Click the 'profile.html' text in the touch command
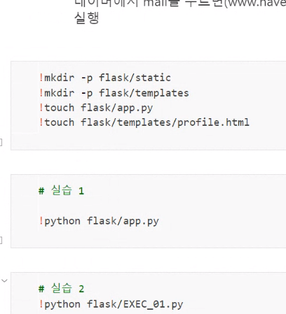The image size is (286, 314). pyautogui.click(x=213, y=122)
